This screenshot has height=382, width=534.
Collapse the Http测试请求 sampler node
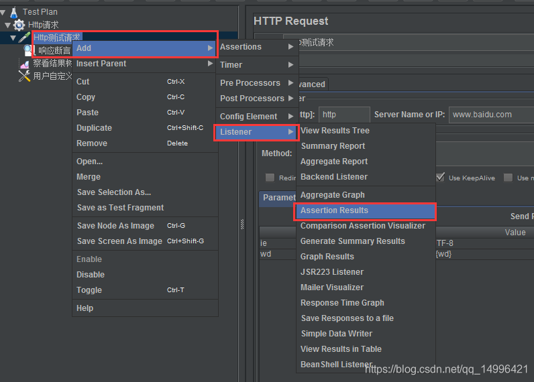(13, 38)
